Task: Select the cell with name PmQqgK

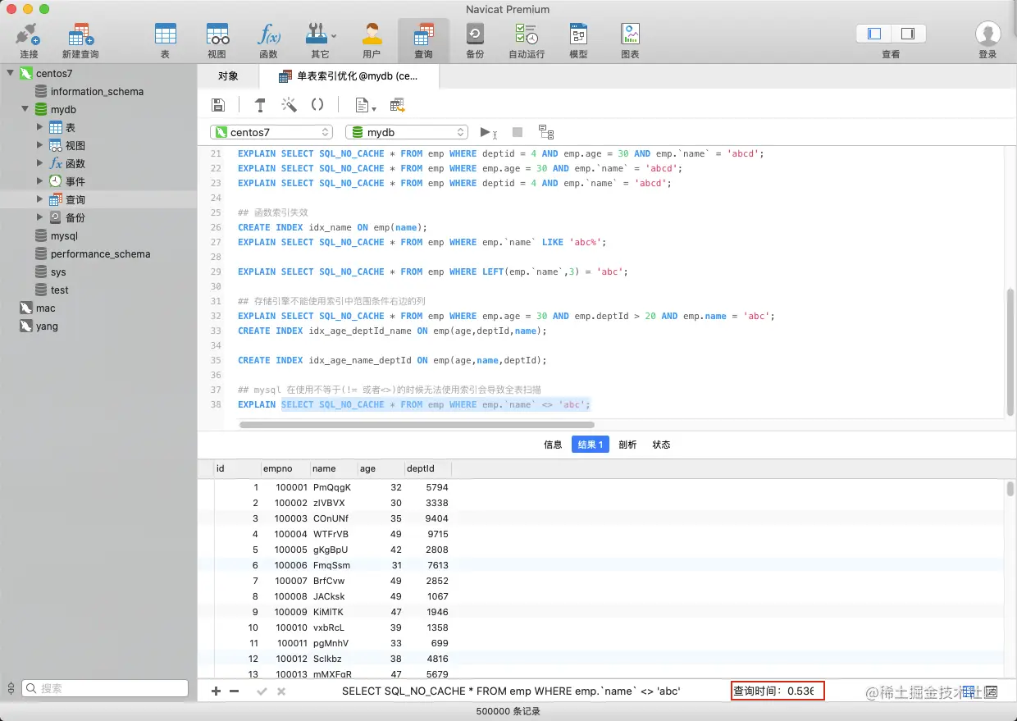Action: pyautogui.click(x=334, y=487)
